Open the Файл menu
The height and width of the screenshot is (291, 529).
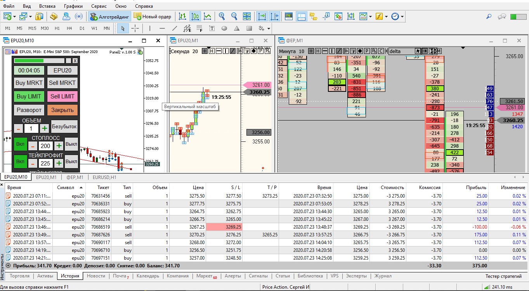tap(9, 6)
